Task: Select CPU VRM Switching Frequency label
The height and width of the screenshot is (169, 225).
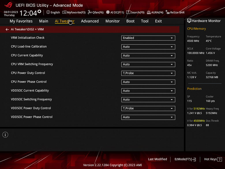Action: 32,64
